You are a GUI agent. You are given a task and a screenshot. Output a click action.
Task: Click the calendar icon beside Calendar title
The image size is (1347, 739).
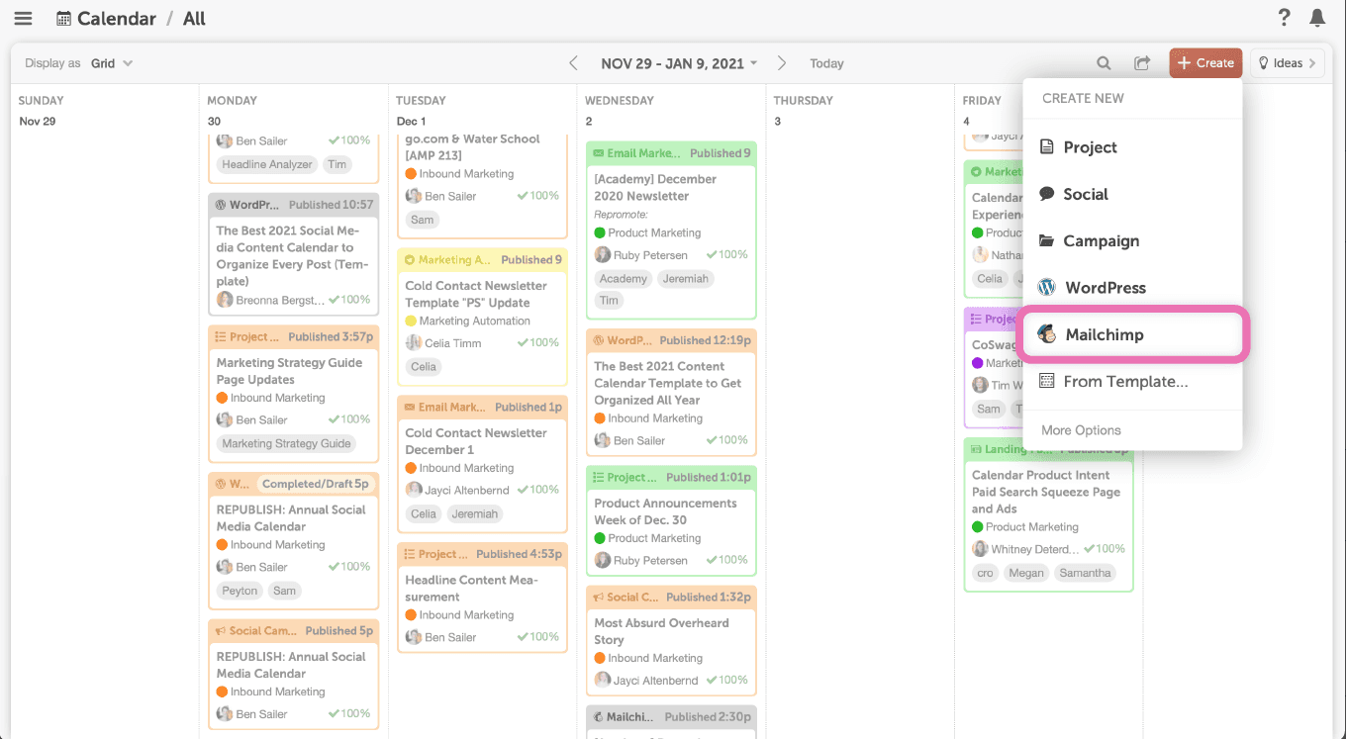click(x=63, y=19)
